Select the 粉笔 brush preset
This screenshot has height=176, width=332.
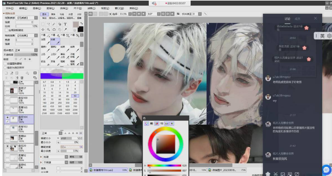click(55, 41)
